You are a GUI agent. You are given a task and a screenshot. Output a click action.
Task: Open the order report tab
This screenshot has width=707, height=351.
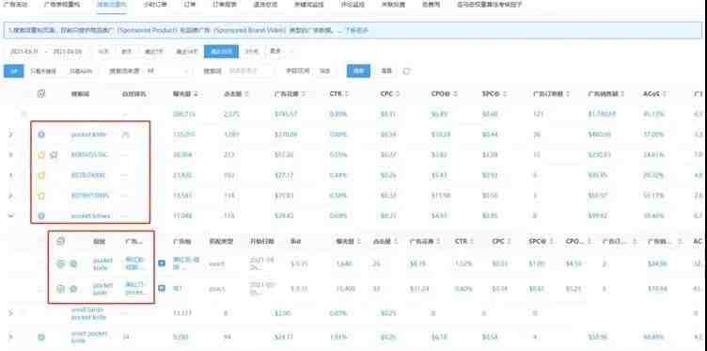click(225, 5)
